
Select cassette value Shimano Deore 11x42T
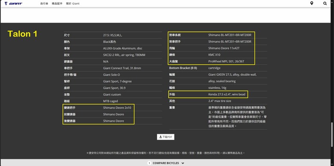point(224,48)
